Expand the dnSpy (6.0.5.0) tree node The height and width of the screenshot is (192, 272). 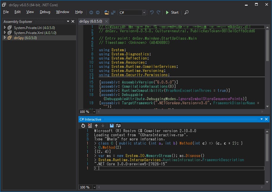pyautogui.click(x=5, y=38)
